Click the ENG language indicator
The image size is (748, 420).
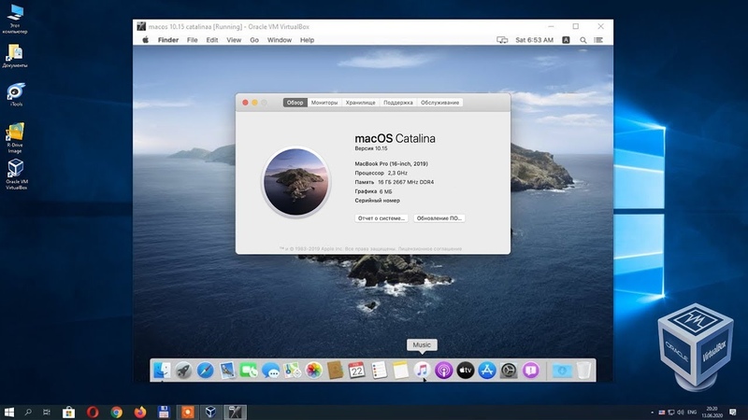[692, 412]
